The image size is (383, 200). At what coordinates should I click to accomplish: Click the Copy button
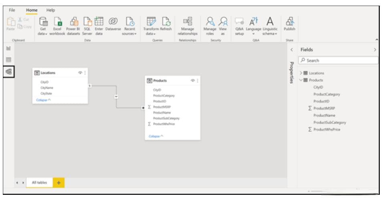pos(25,26)
